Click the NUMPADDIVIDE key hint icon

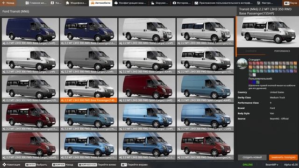point(87,165)
